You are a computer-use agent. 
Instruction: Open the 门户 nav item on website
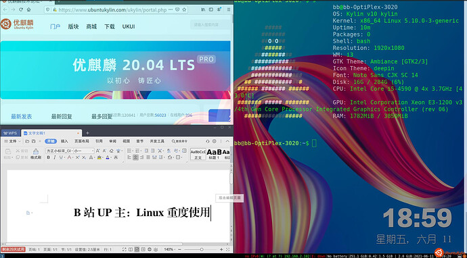tap(55, 26)
